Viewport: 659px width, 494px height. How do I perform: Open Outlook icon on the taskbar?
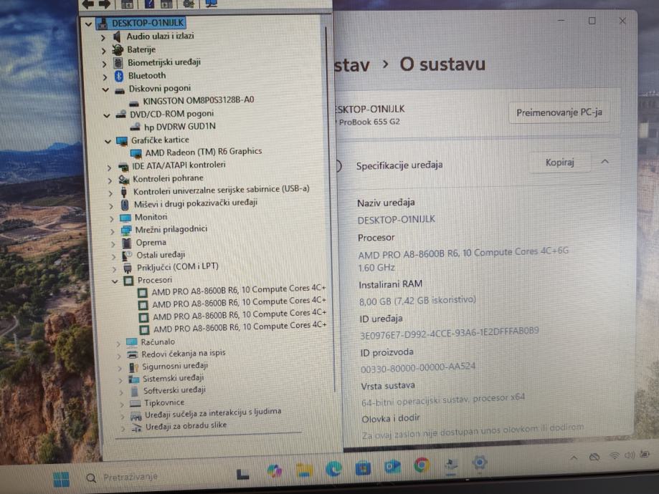pos(392,466)
